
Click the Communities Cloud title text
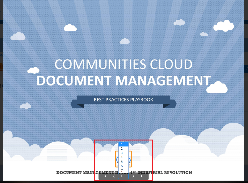[x=123, y=65]
